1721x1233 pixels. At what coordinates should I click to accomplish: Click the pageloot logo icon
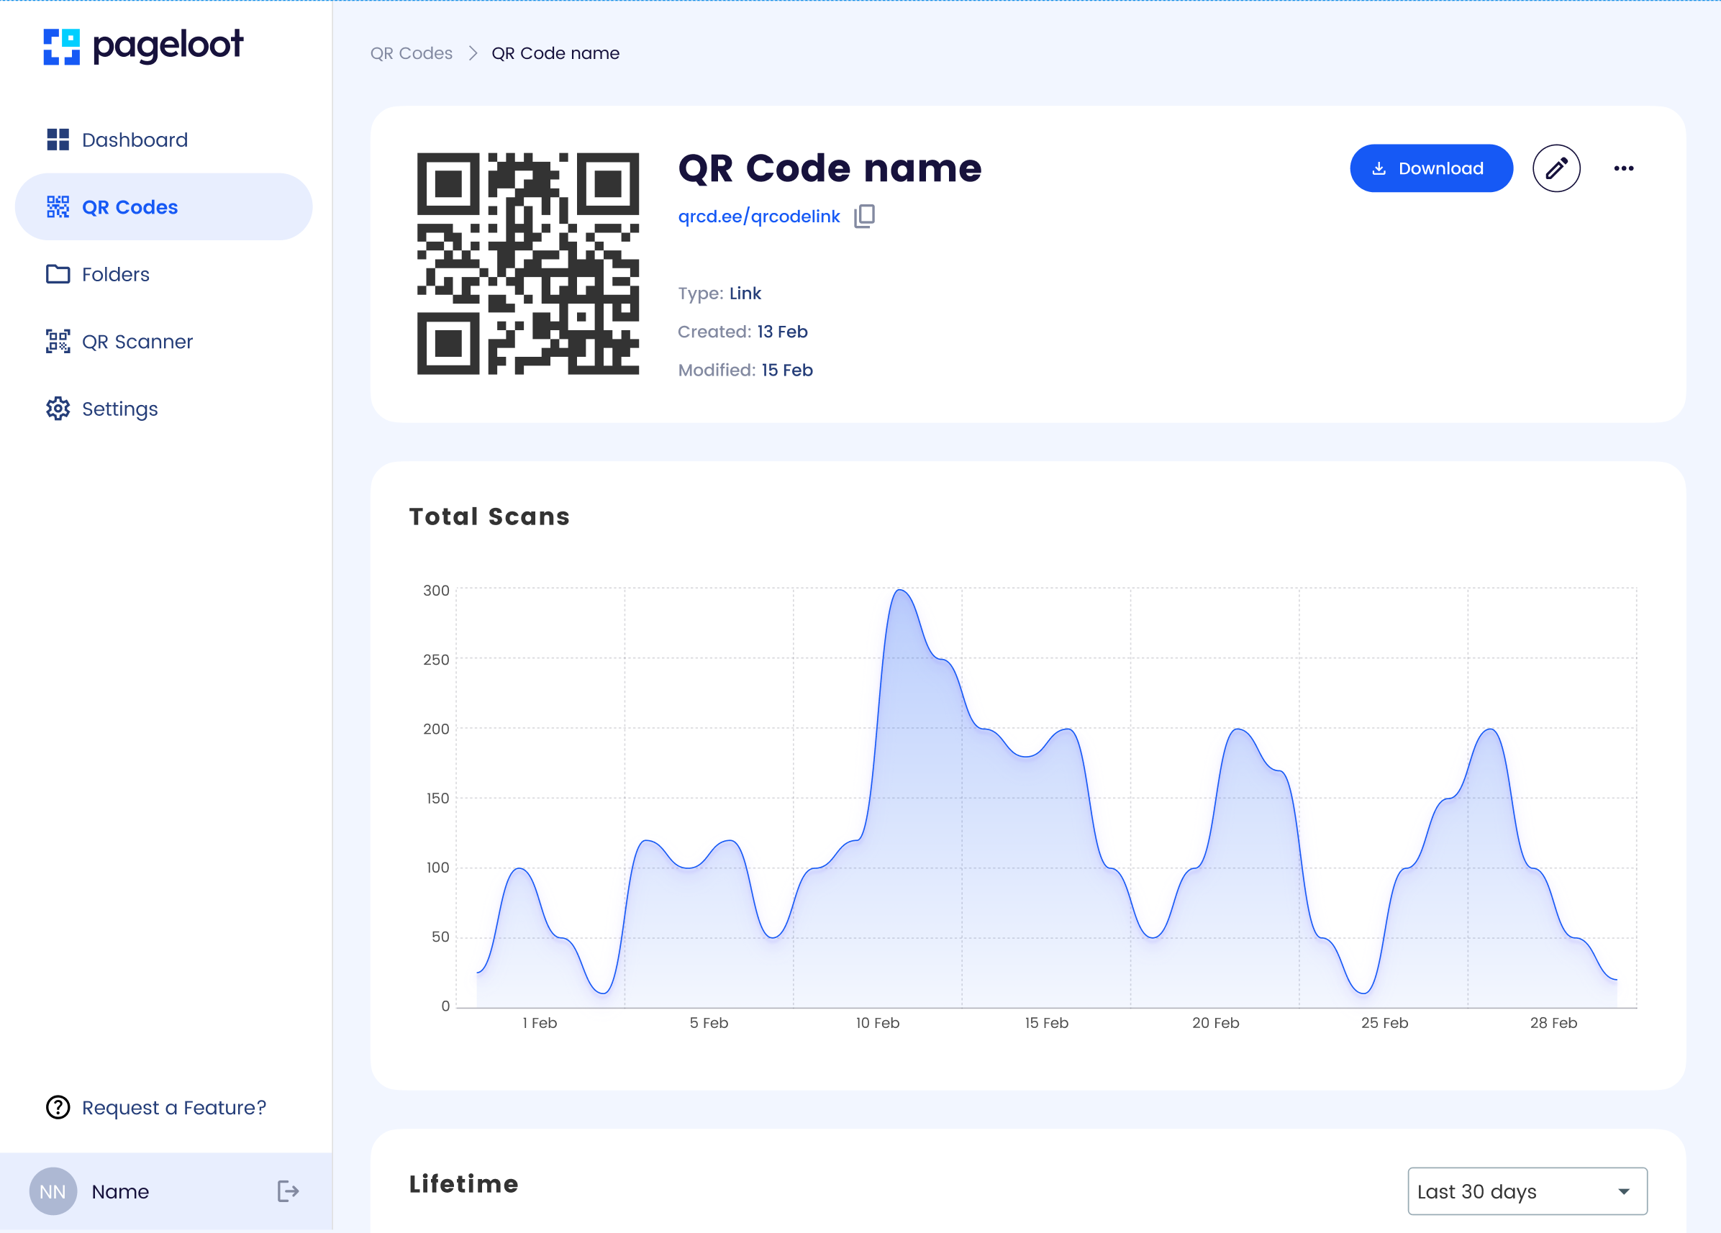(61, 47)
